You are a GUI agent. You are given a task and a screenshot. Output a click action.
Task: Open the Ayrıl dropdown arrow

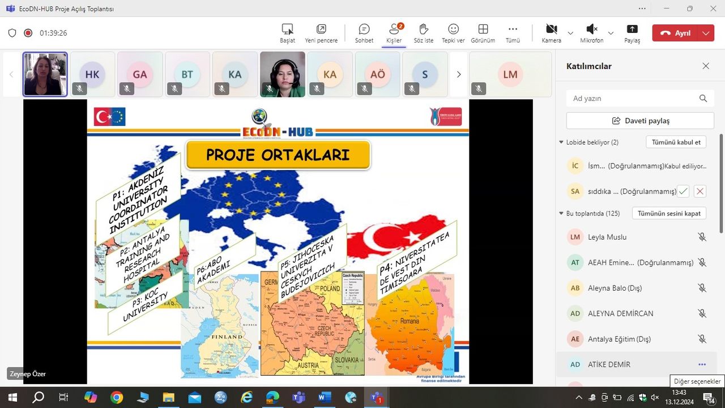pos(706,33)
